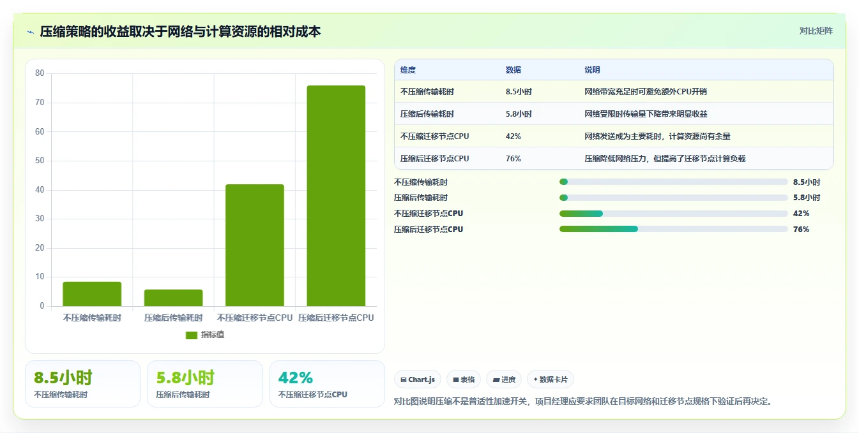The width and height of the screenshot is (859, 433).
Task: Click the 压缩后迁移节点CPU progress bar
Action: (x=673, y=229)
